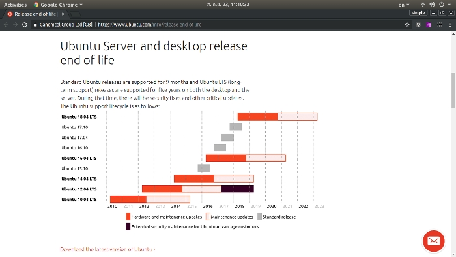Click the volume speaker icon

coord(432,5)
